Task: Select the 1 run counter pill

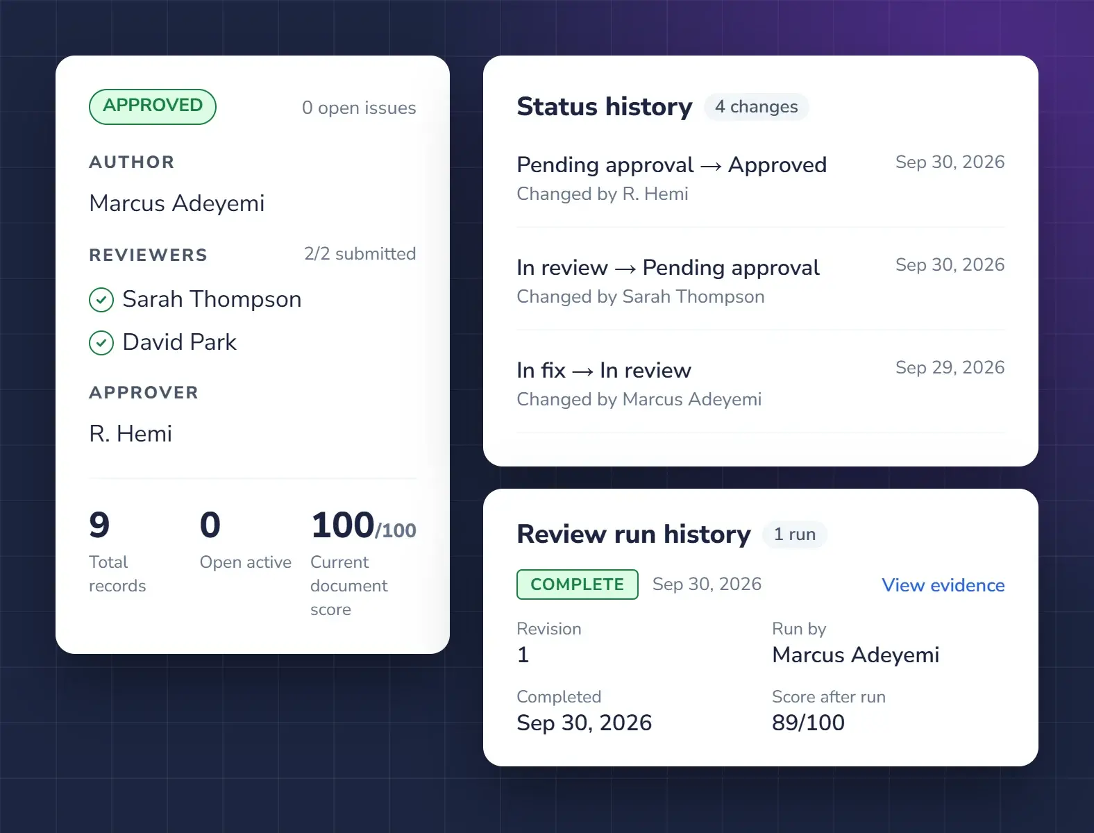Action: (x=795, y=535)
